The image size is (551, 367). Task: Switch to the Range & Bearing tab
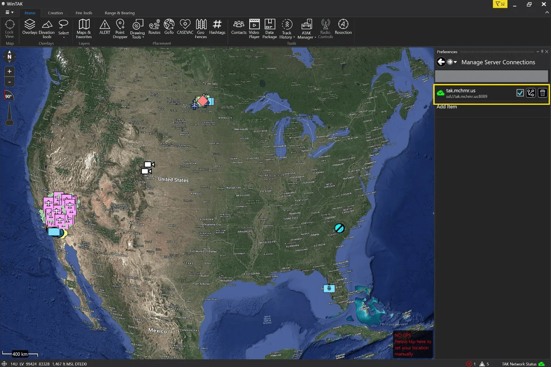click(x=120, y=13)
